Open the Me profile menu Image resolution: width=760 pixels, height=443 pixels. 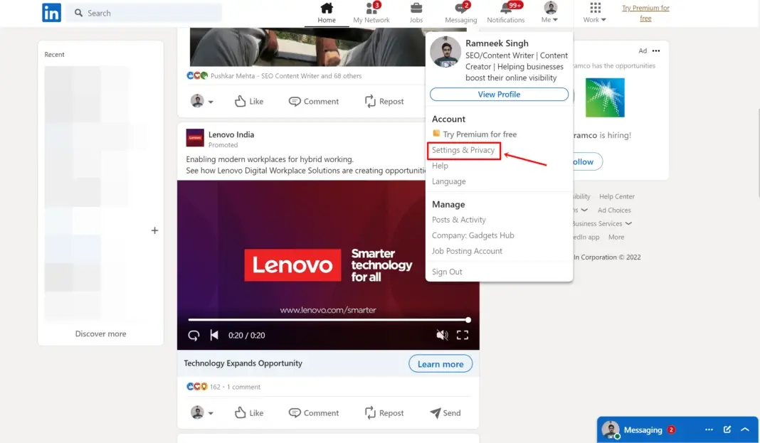click(x=549, y=13)
